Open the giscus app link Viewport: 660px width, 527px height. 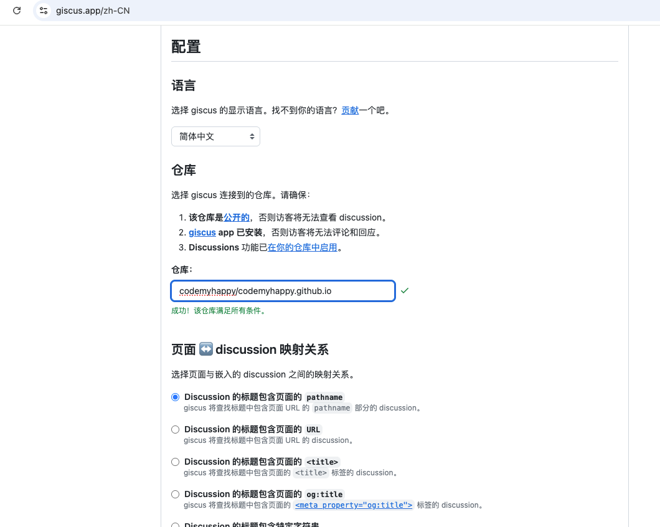tap(202, 232)
